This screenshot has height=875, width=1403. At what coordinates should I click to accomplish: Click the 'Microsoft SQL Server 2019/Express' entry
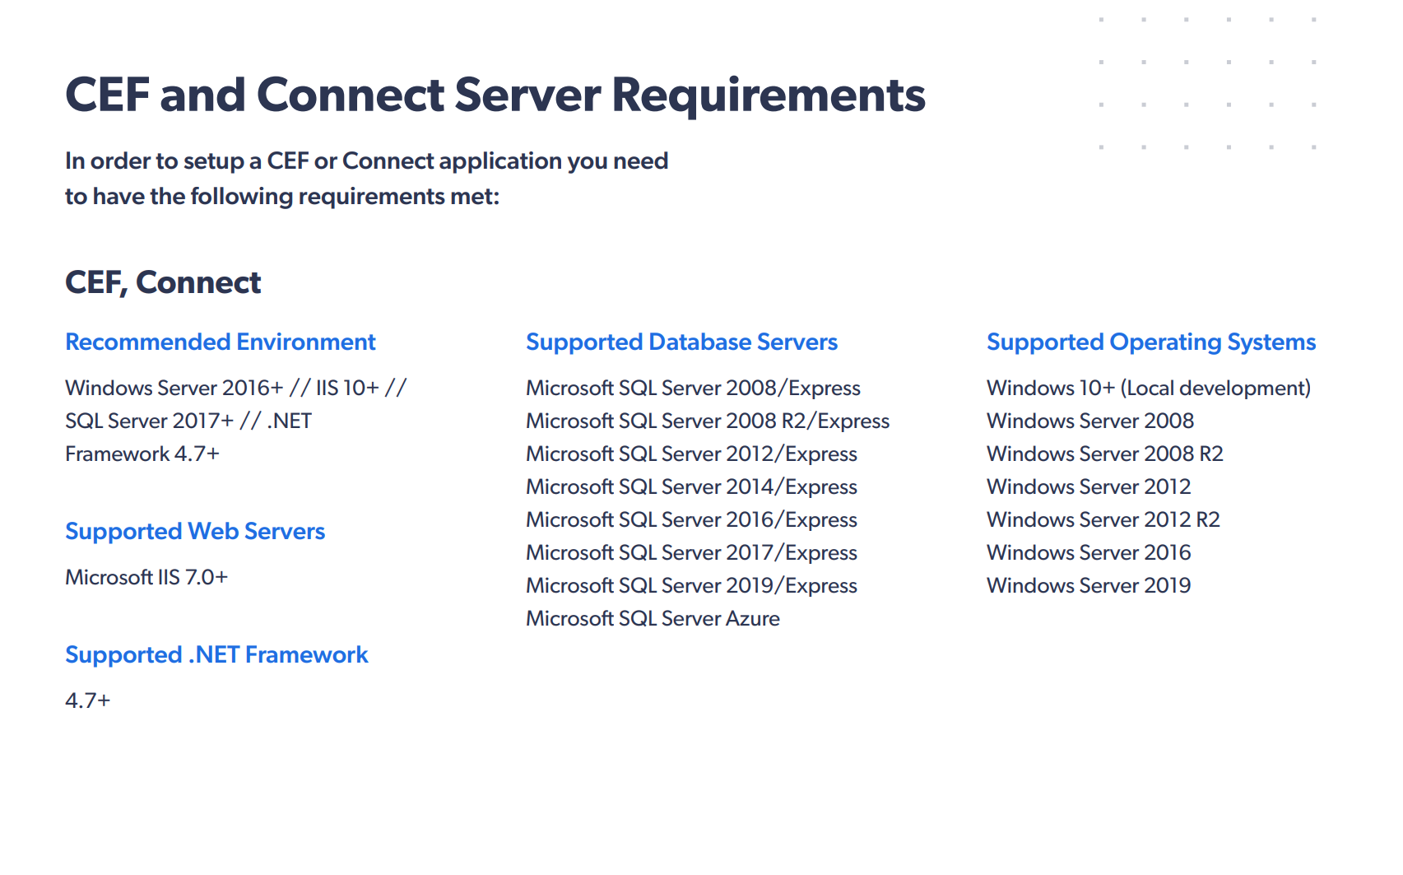point(691,585)
